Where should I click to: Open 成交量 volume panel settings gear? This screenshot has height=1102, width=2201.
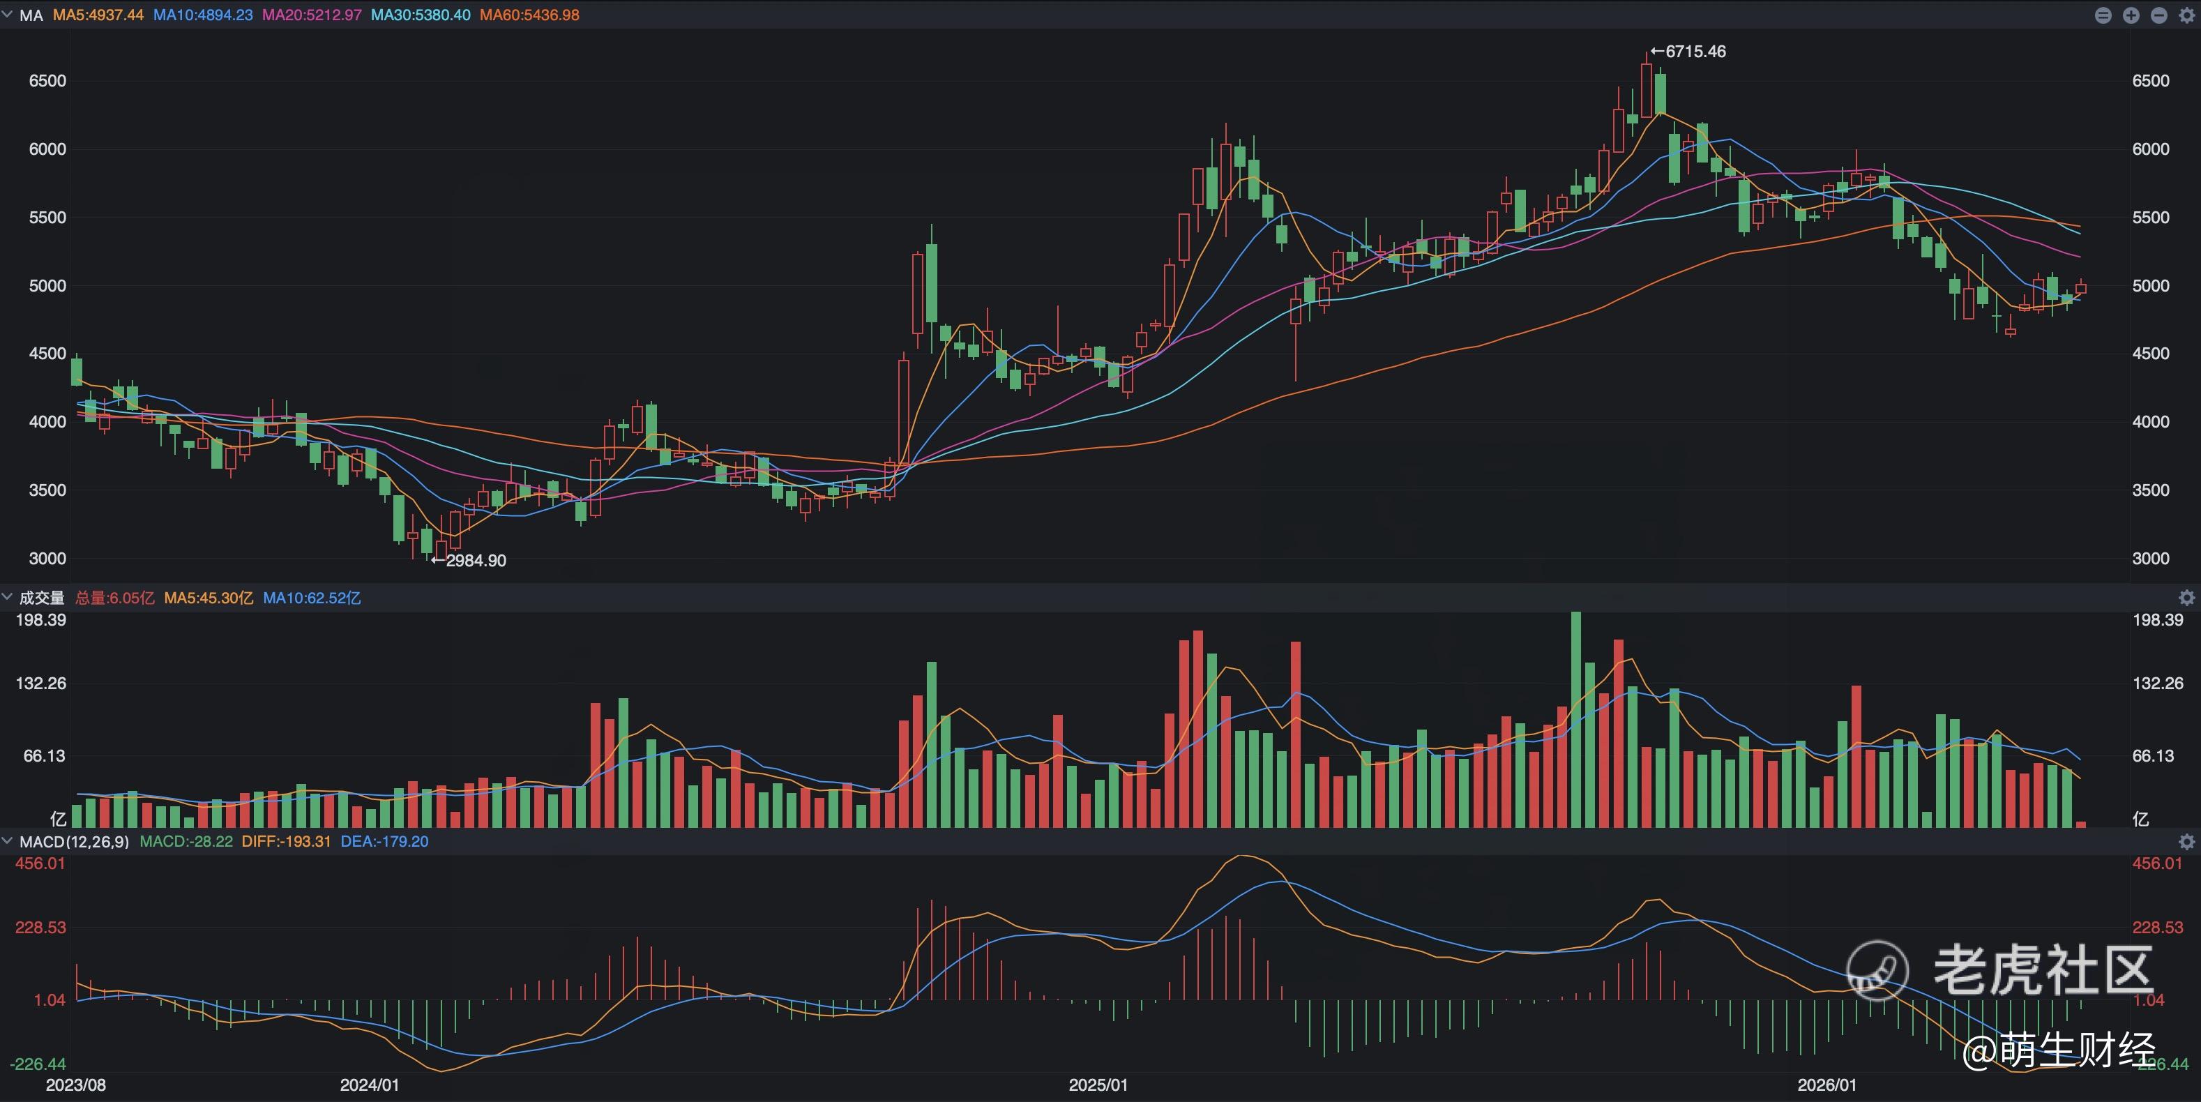[x=2186, y=598]
